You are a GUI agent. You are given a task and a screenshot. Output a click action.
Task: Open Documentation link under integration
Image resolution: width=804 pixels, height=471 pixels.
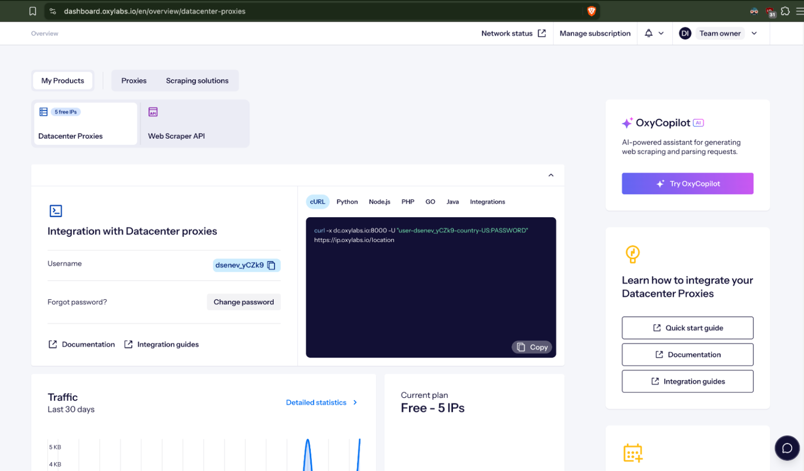tap(82, 344)
